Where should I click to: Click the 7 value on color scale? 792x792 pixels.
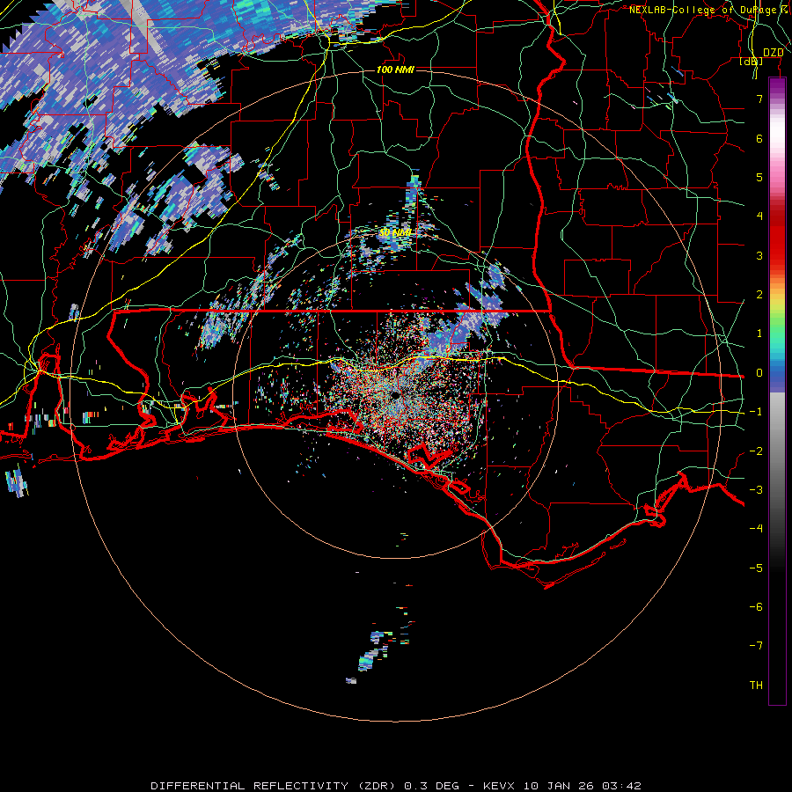759,99
